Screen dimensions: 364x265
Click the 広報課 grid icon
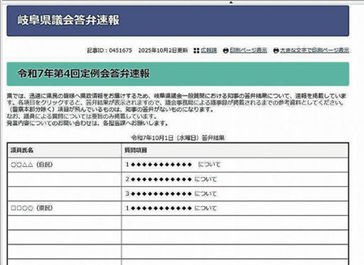click(196, 50)
